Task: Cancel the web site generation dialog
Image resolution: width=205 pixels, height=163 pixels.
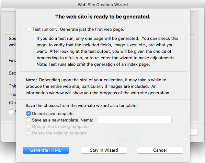Action: (160, 150)
